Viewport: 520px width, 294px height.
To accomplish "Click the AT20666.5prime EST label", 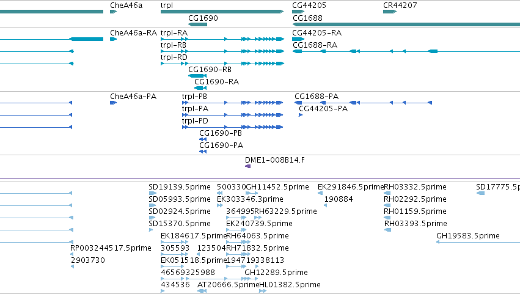I will click(x=228, y=285).
